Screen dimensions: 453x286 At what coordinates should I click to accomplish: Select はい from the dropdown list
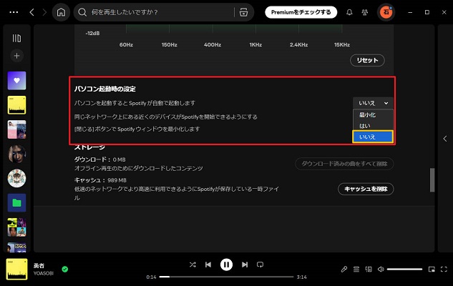(373, 126)
